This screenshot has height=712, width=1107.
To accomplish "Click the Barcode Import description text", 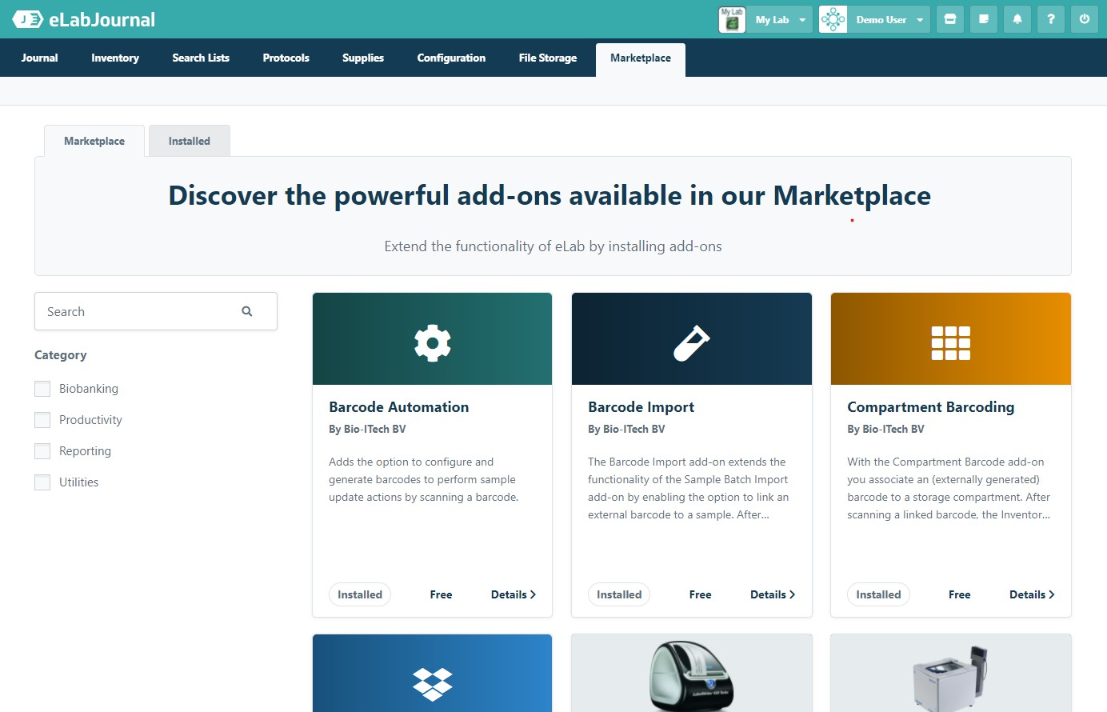I will pos(689,488).
